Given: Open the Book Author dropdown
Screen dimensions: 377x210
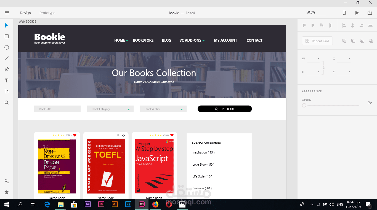Looking at the screenshot, I should 163,109.
